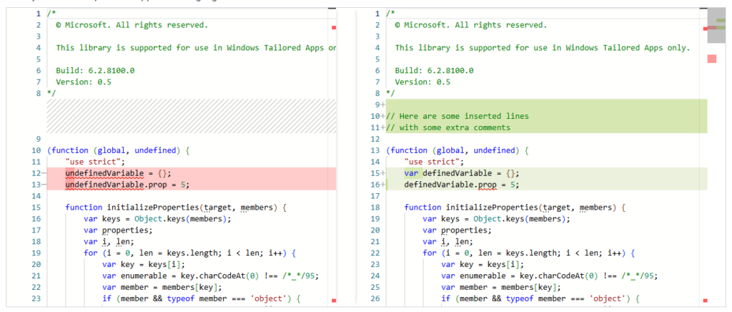Click top red error marker in left pane ruler
Viewport: 732px width, 312px height.
coord(334,28)
